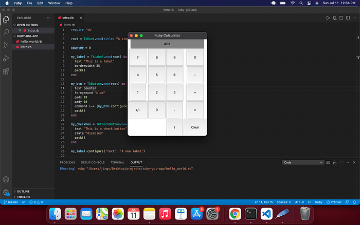The height and width of the screenshot is (225, 360).
Task: Open the Extensions view icon
Action: 6,71
